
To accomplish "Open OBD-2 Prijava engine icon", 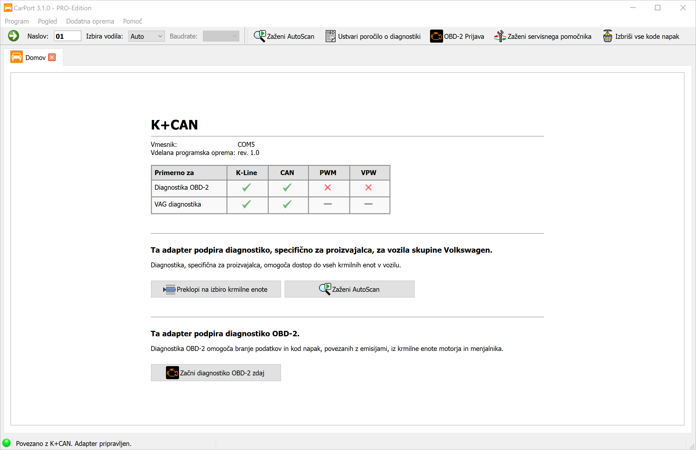I will tap(436, 36).
